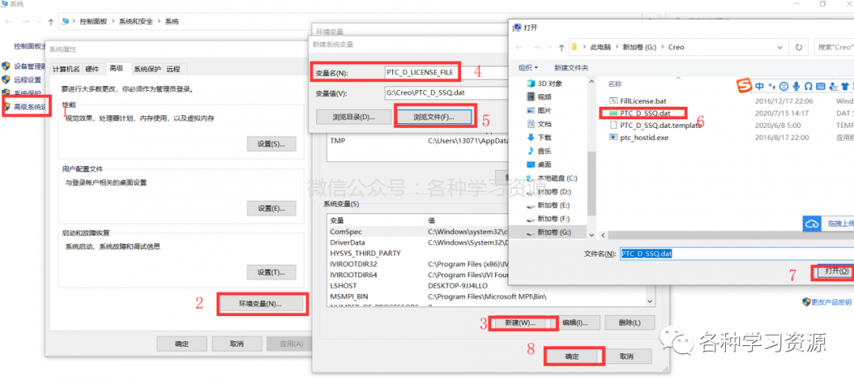Expand chevron after 系统和安全 breadcrumb
This screenshot has width=854, height=380.
pyautogui.click(x=158, y=22)
